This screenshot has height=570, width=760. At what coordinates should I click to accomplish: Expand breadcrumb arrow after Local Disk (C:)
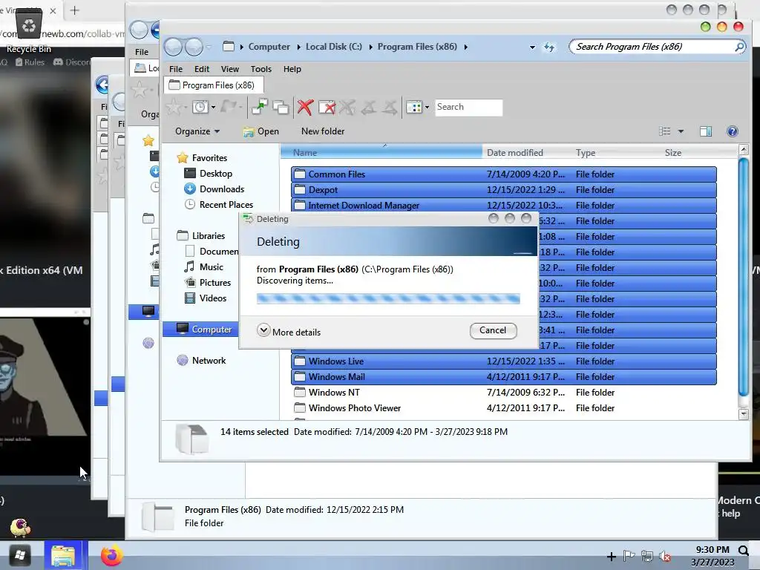click(370, 47)
